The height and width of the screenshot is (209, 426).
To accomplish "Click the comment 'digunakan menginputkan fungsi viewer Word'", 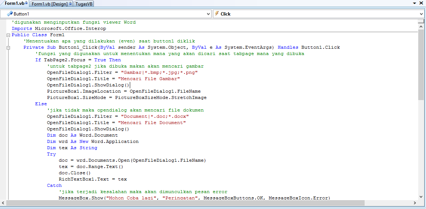I will click(x=74, y=22).
